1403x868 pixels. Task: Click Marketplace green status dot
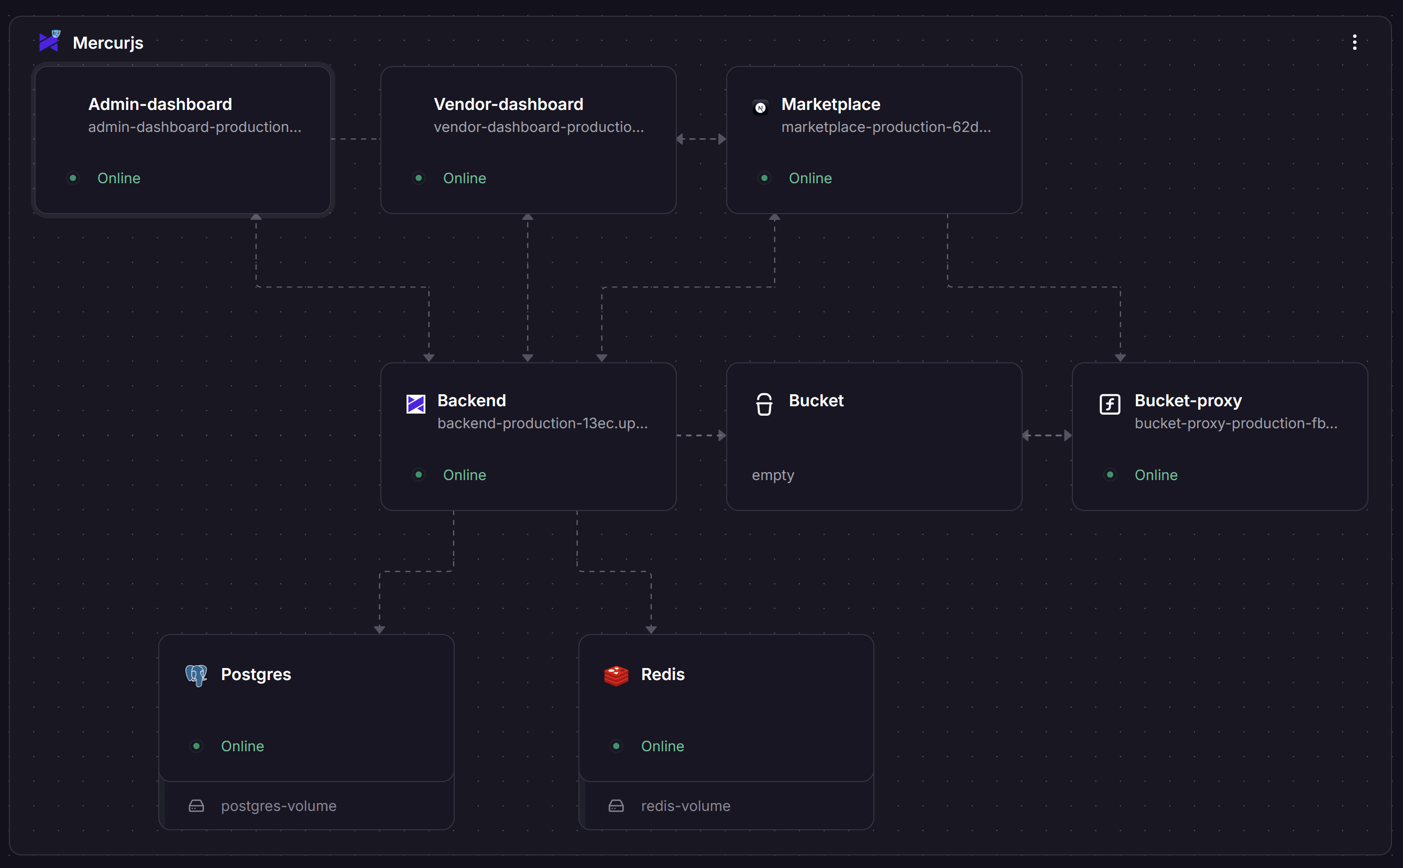pyautogui.click(x=764, y=178)
